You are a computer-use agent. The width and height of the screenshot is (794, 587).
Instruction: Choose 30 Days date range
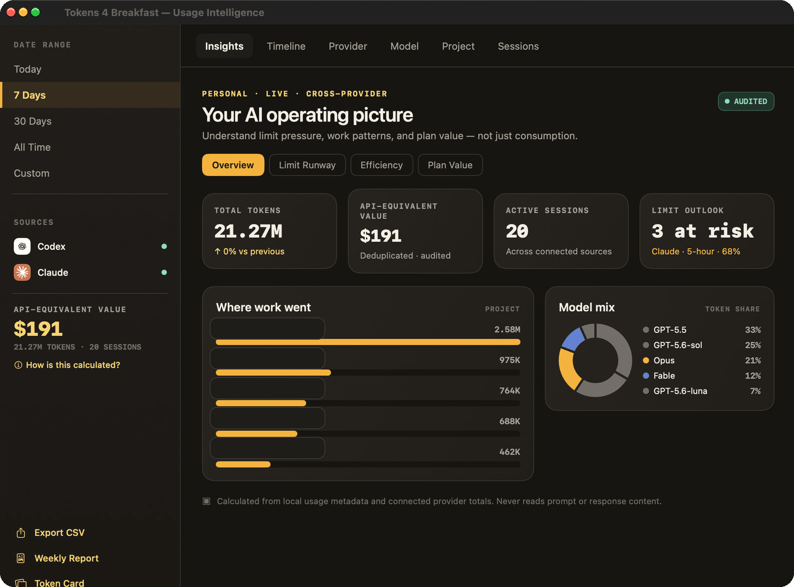tap(90, 121)
